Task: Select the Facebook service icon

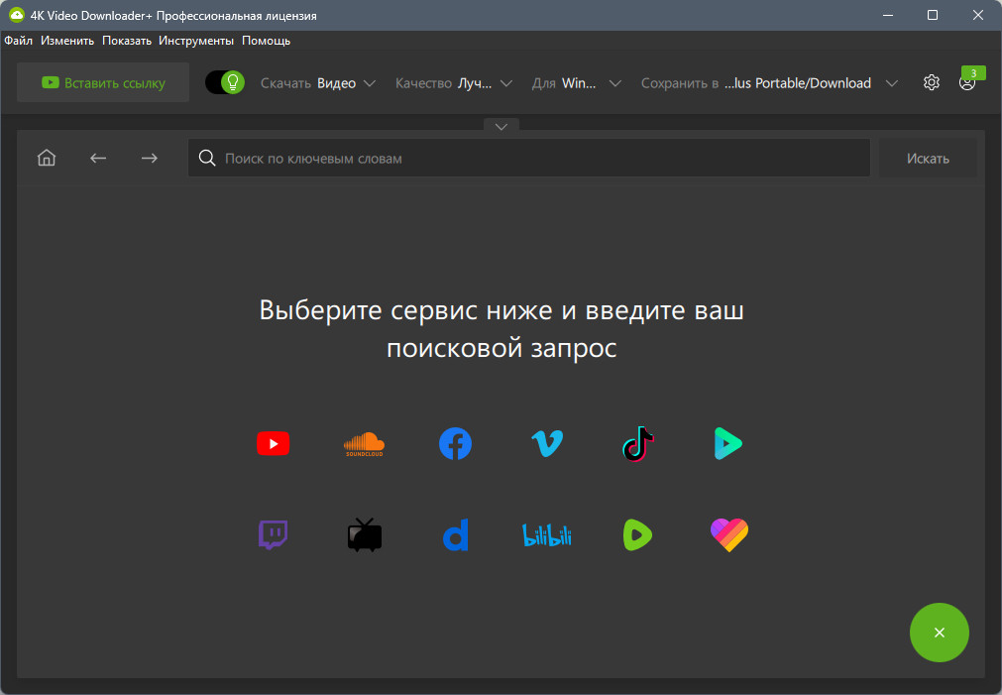Action: [455, 443]
